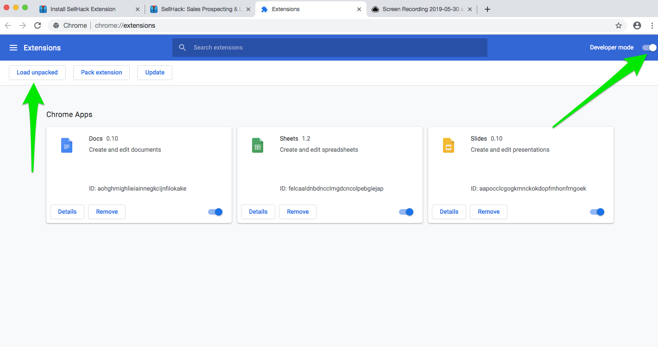658x347 pixels.
Task: Click the macOS yellow minimize window button
Action: coord(16,7)
